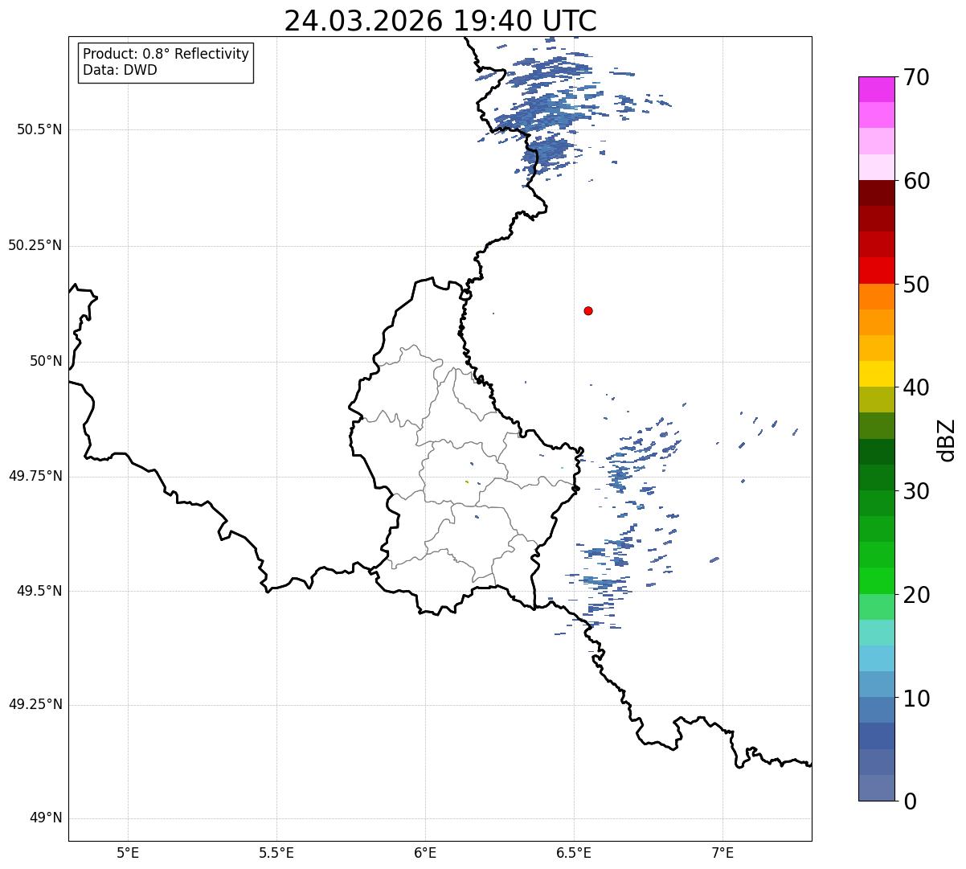
Task: Click the '50.5°N' latitude label
Action: pos(39,129)
